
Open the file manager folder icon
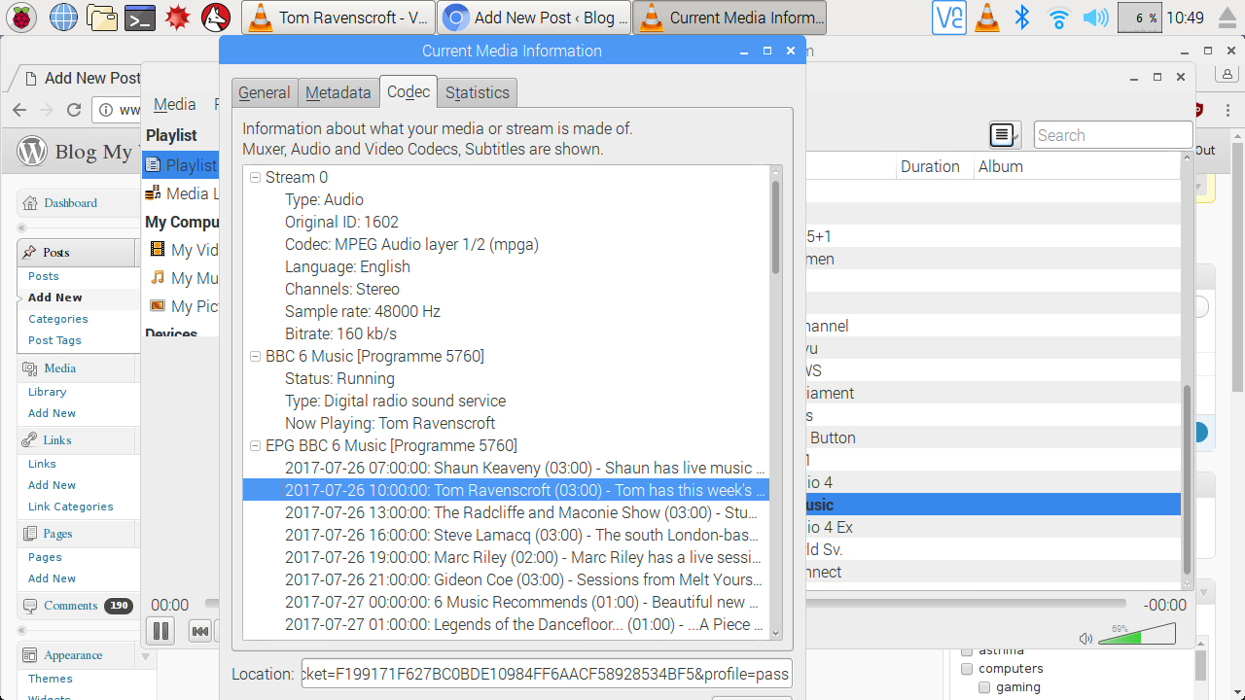[102, 17]
